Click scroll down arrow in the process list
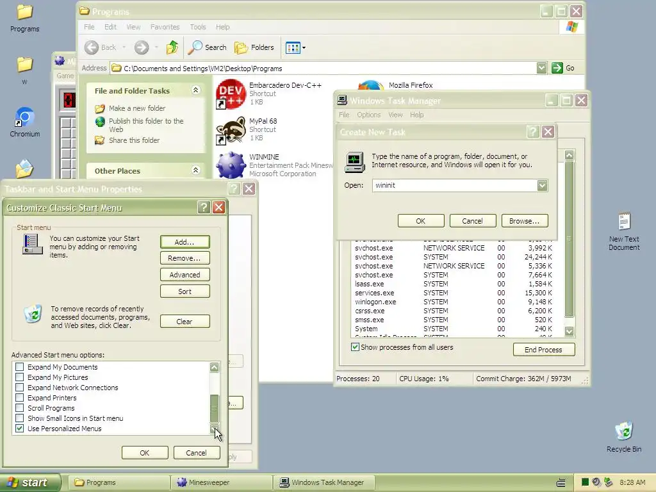656x492 pixels. point(569,331)
